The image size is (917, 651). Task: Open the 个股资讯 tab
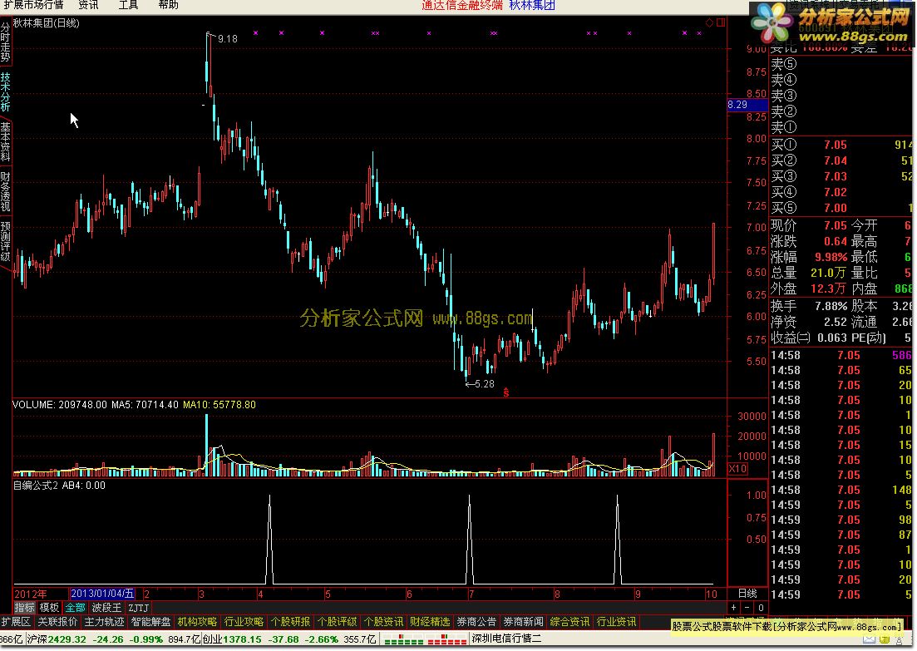[x=383, y=622]
